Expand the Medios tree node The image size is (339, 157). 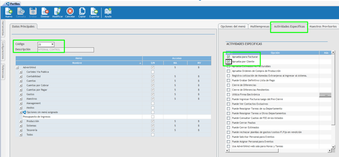click(x=21, y=108)
